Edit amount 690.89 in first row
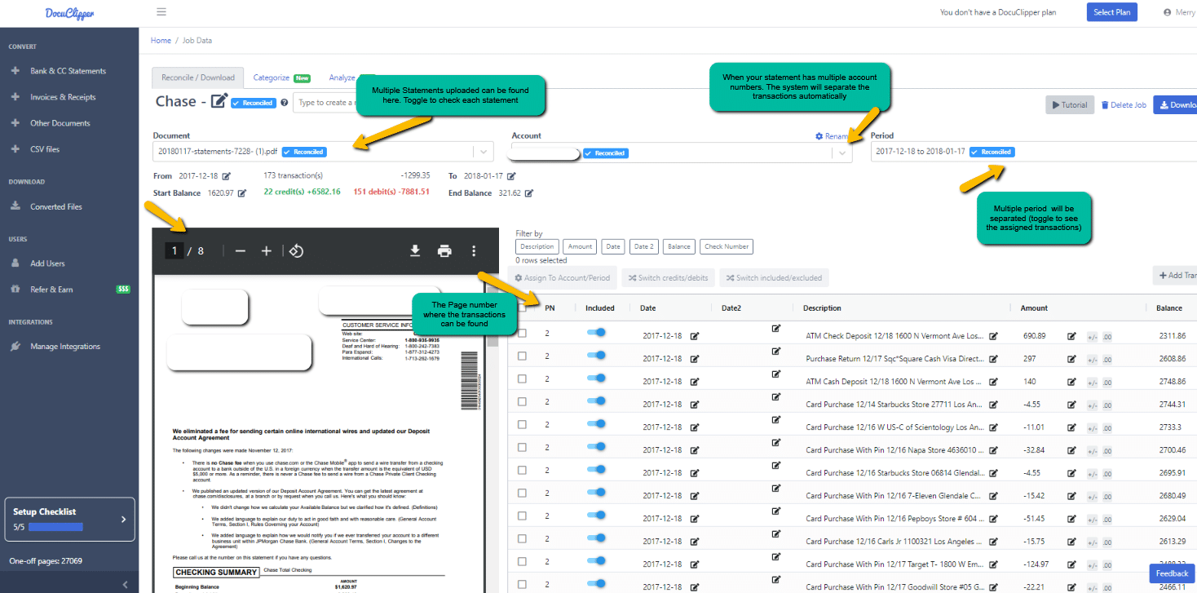 [1071, 336]
